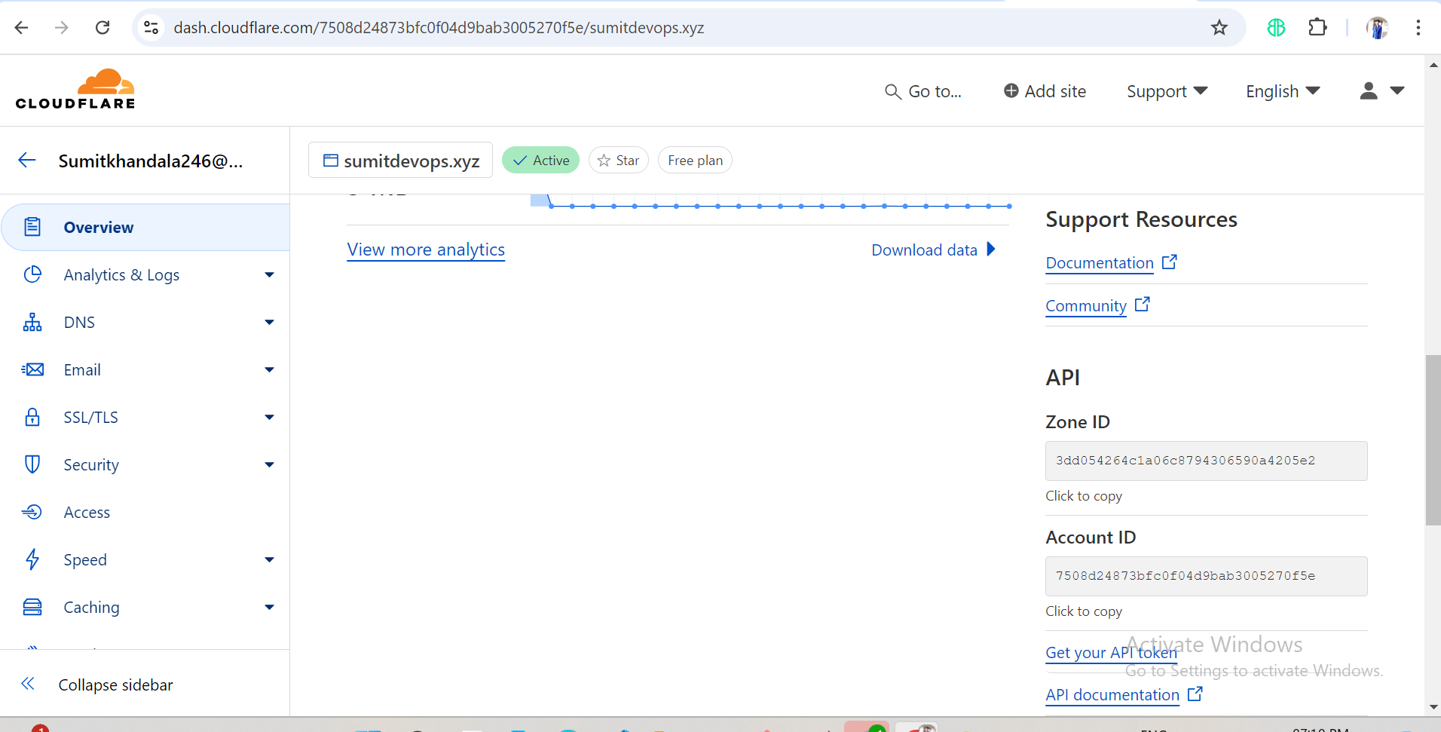Click the Access arrow icon
The image size is (1441, 732).
[32, 512]
